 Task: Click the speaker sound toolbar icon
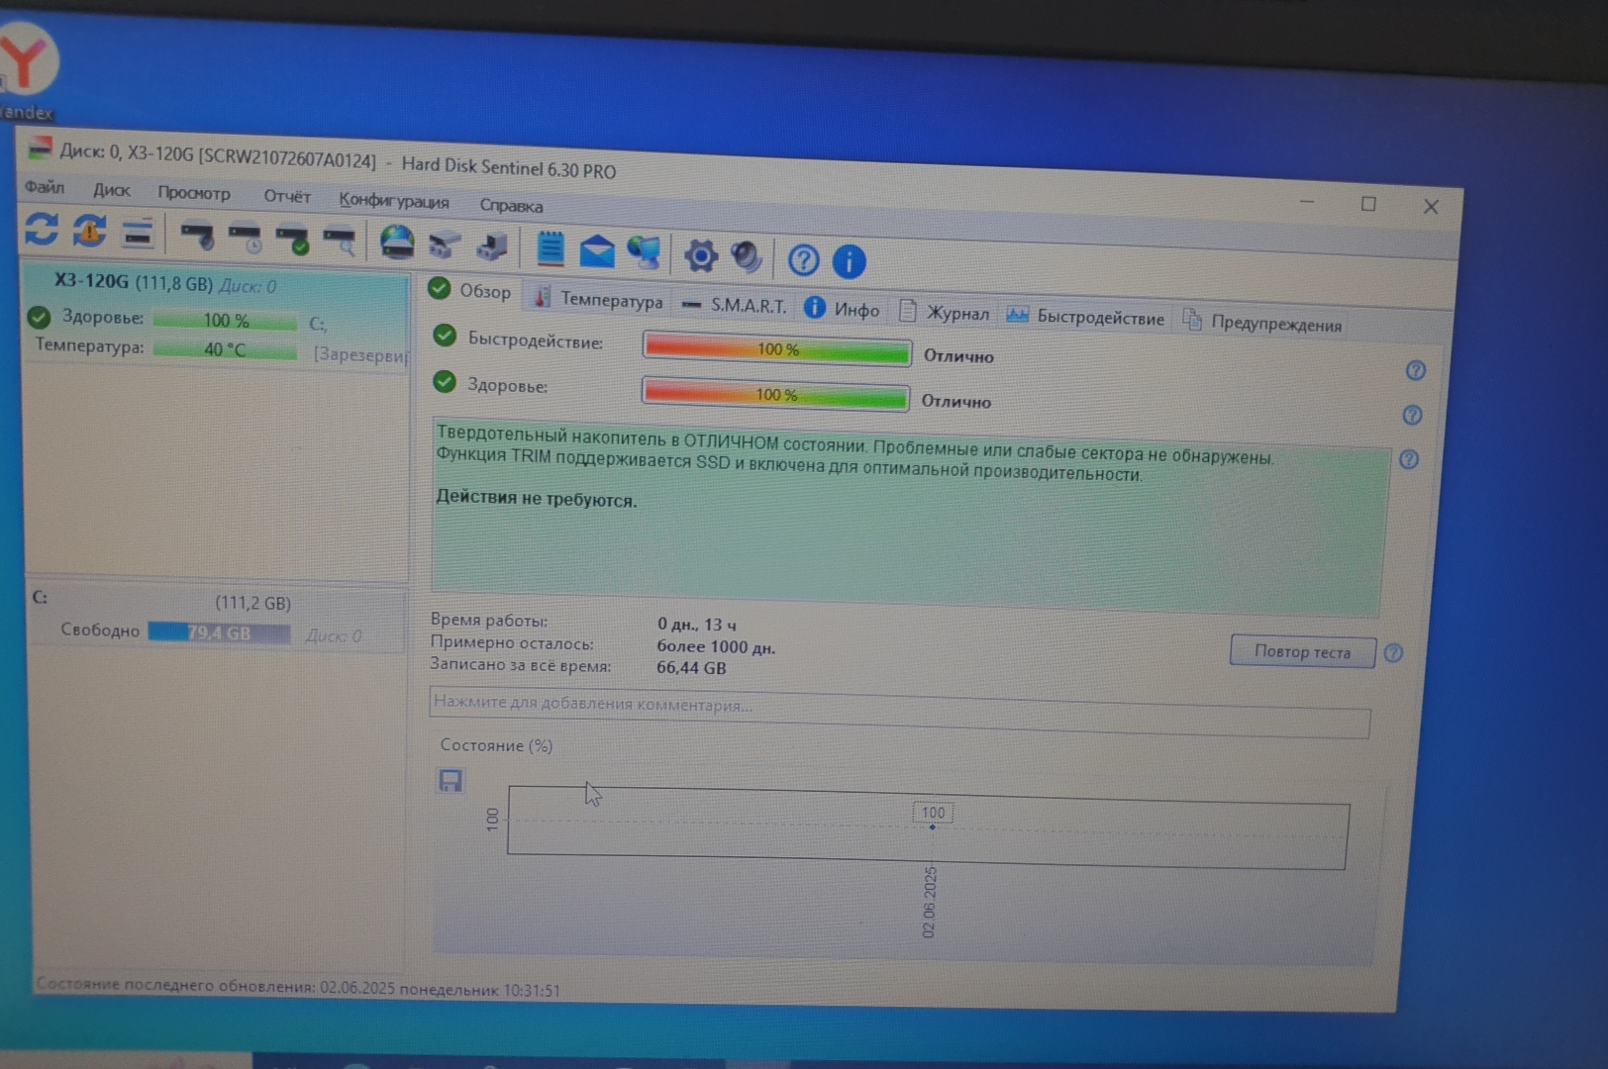(747, 257)
